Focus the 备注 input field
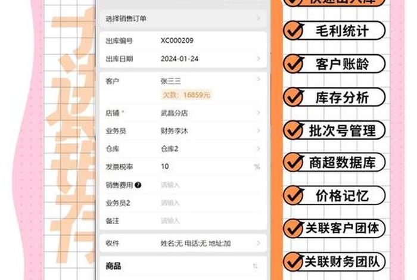Viewport: 417px width, 280px height. pyautogui.click(x=210, y=220)
